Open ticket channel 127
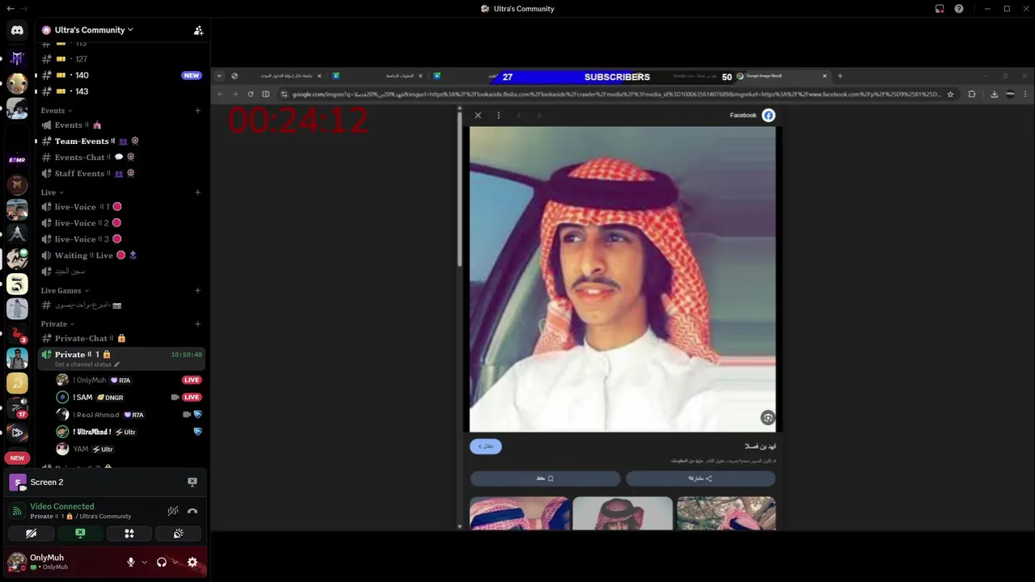The image size is (1035, 582). (120, 59)
